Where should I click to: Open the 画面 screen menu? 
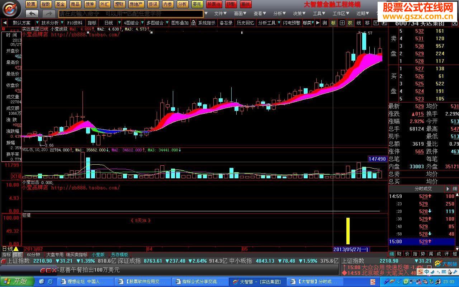tap(241, 14)
